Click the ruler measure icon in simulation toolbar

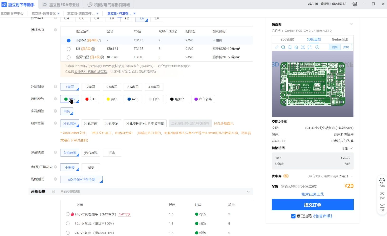(276, 47)
